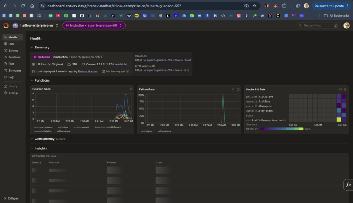This screenshot has height=203, width=353.
Task: Open the Pranav Mathur link
Action: (x=87, y=71)
